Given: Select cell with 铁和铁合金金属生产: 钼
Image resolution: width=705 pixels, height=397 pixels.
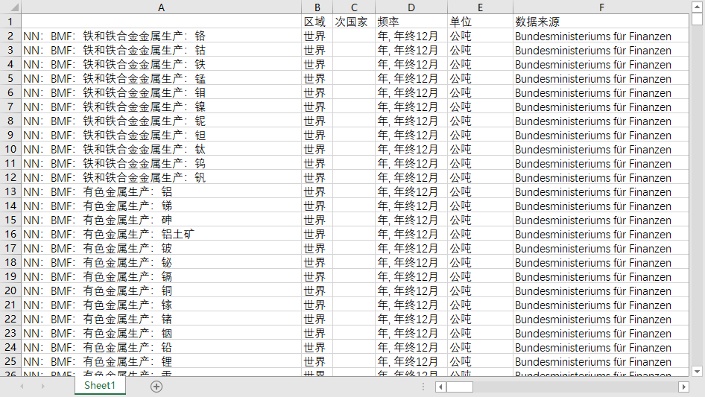Looking at the screenshot, I should click(x=162, y=92).
